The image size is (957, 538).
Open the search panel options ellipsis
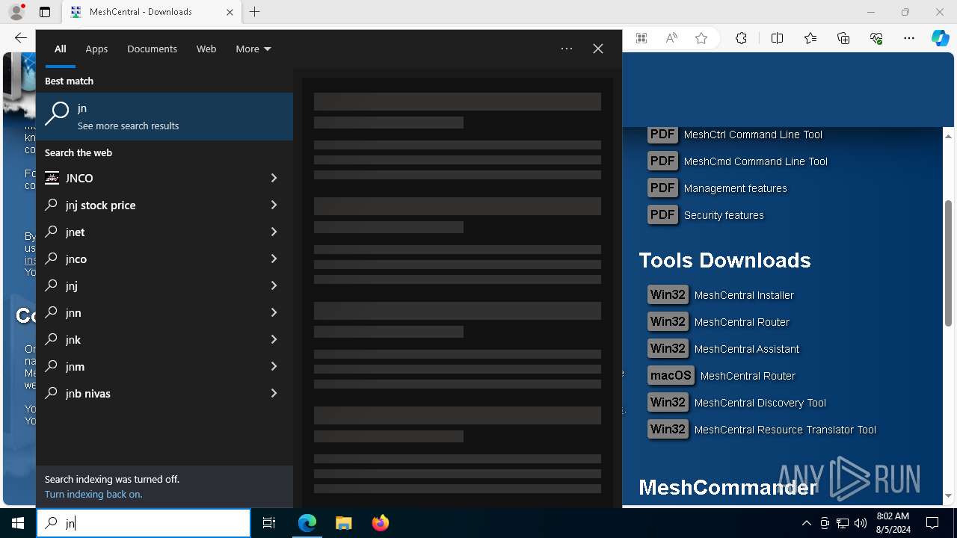(x=567, y=49)
